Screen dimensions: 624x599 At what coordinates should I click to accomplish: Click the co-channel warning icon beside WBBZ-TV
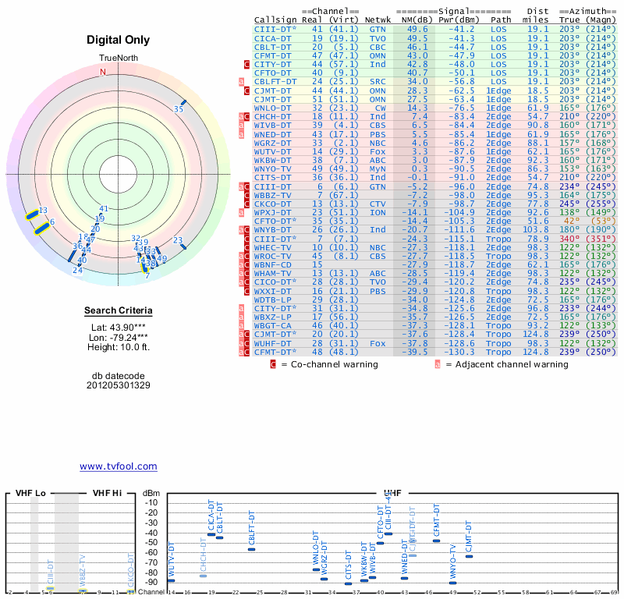[x=247, y=195]
